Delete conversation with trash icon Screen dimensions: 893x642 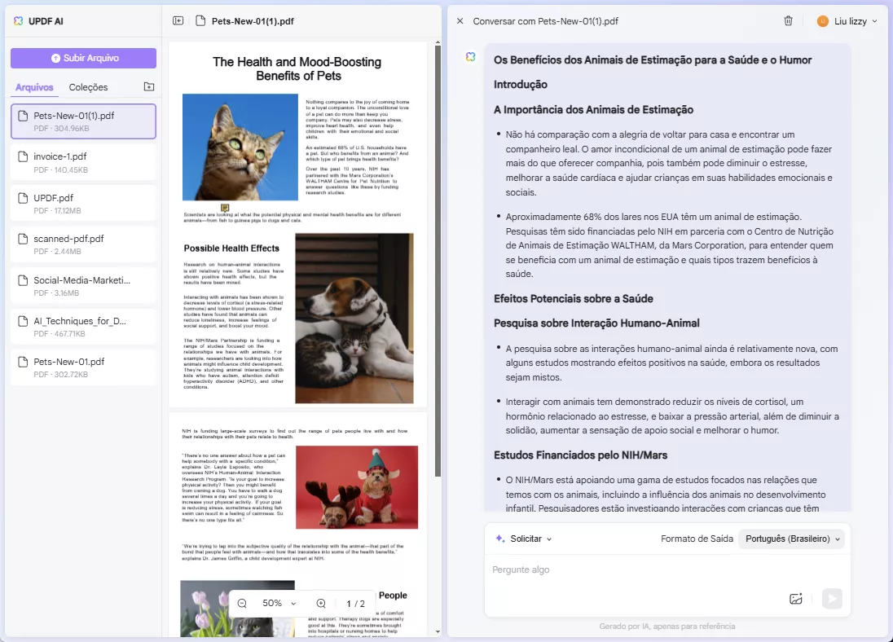[788, 21]
